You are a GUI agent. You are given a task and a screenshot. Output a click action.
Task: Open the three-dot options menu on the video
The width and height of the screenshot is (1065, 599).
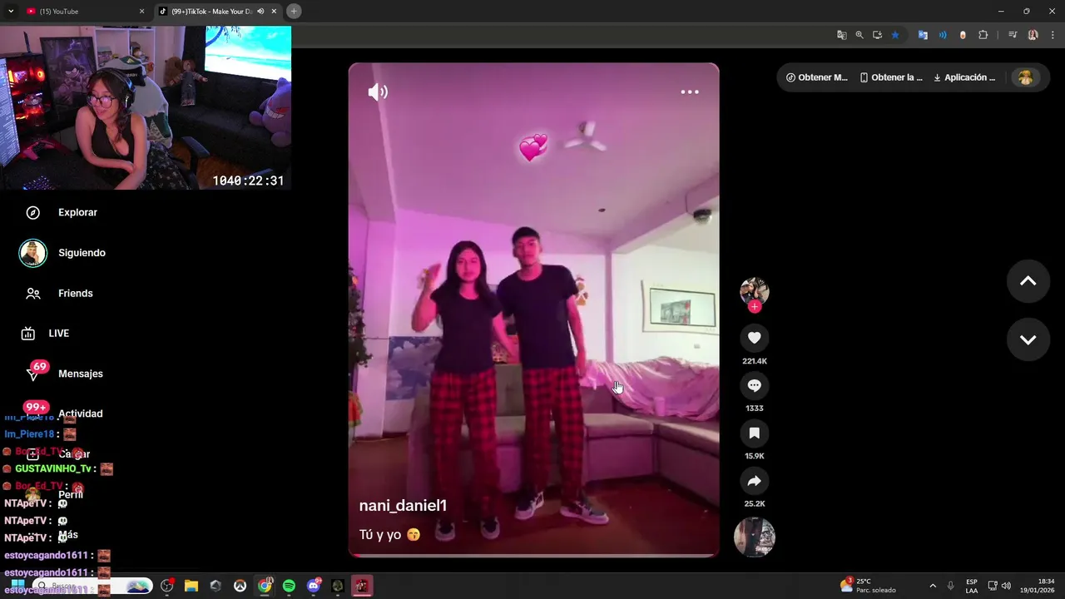pyautogui.click(x=690, y=92)
